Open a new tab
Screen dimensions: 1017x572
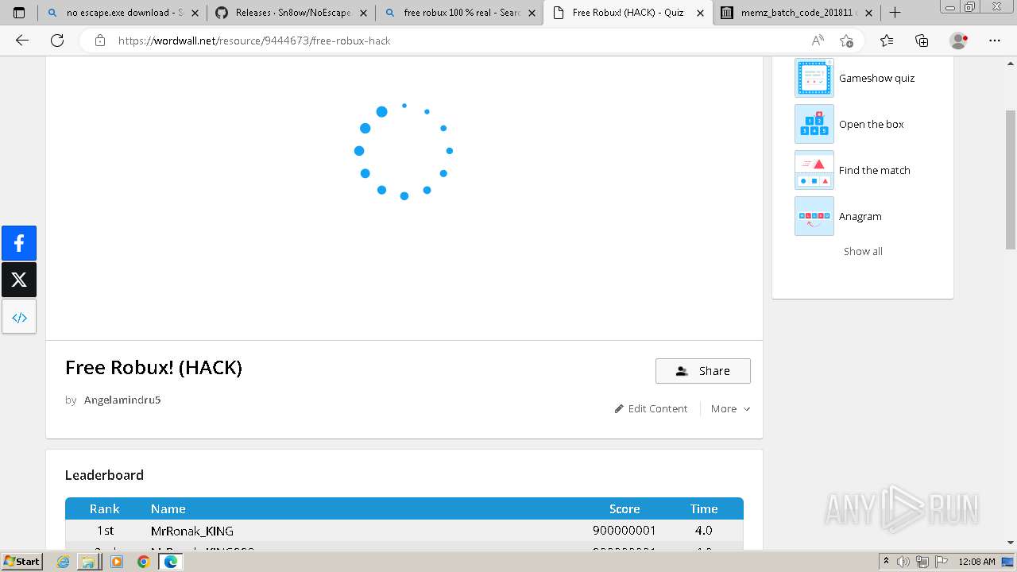[895, 13]
